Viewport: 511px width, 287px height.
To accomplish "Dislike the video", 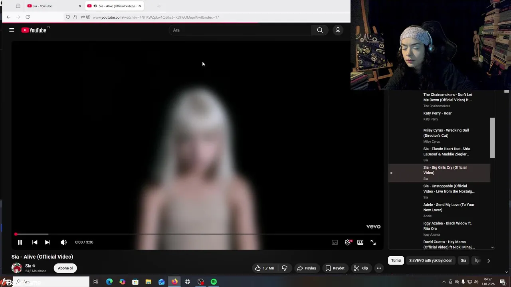I will click(x=285, y=268).
